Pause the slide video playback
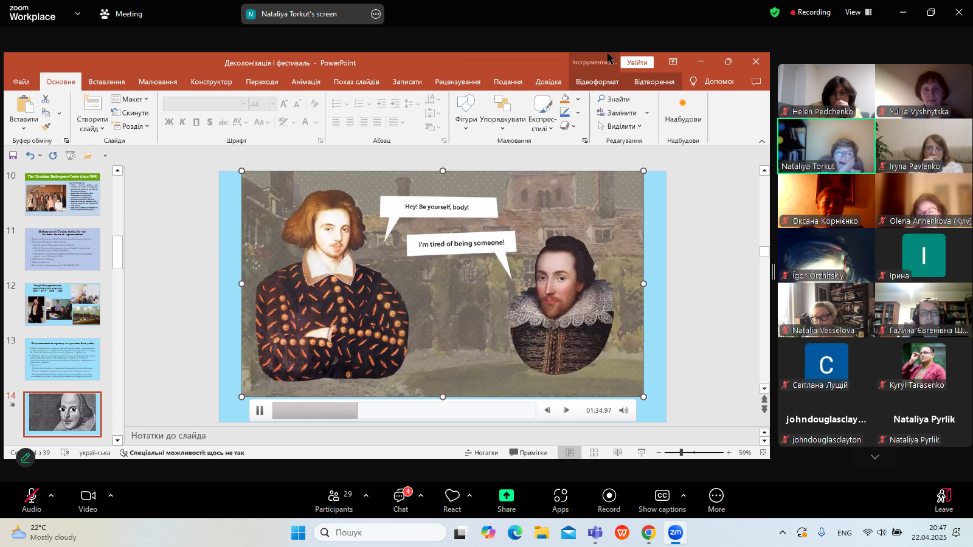The width and height of the screenshot is (973, 547). [x=260, y=410]
